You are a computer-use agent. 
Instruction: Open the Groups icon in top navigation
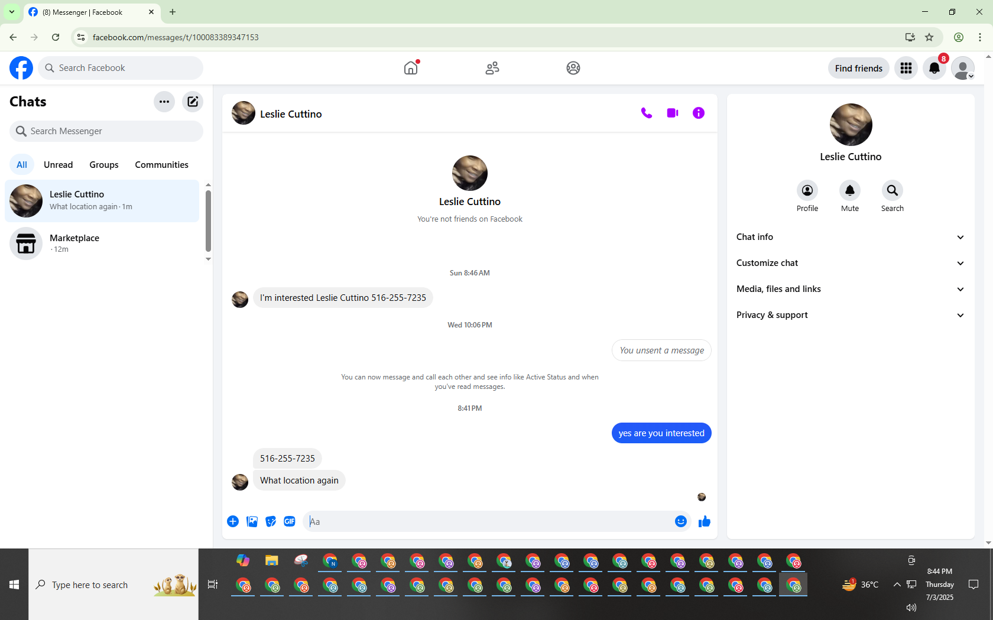573,68
